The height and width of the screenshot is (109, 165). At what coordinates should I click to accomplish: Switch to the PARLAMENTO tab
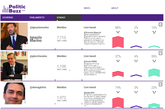coord(37,18)
